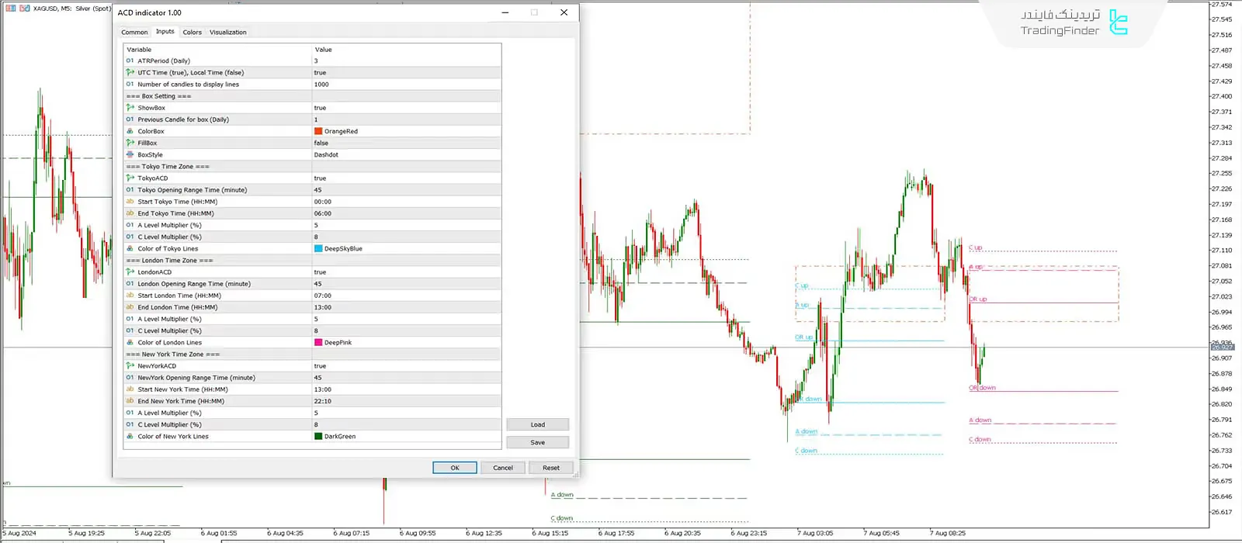Select the OrangeRed color swatch
The image size is (1242, 543).
tap(318, 131)
